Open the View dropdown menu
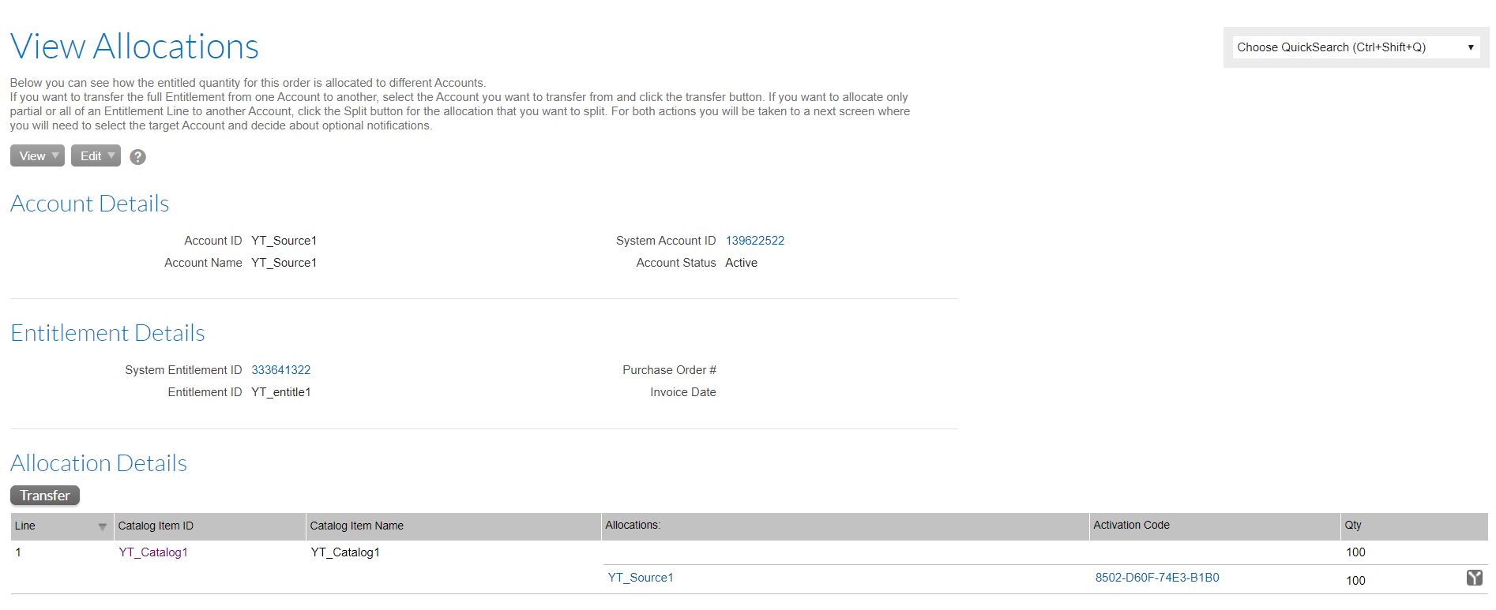This screenshot has width=1496, height=610. click(37, 155)
